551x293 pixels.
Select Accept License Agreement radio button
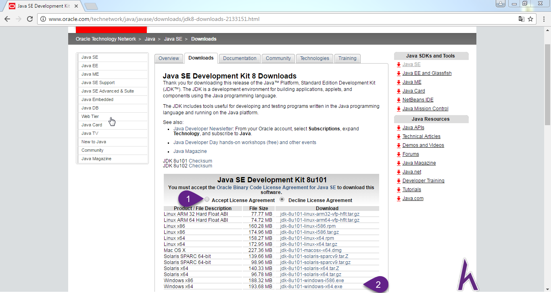[x=207, y=200]
